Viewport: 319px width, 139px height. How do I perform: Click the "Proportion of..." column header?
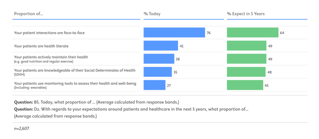pos(29,14)
